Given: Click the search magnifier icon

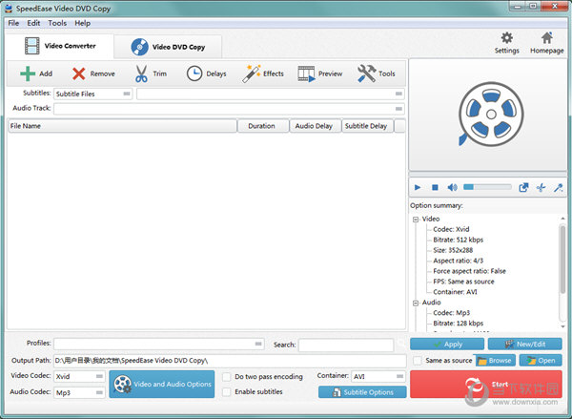Looking at the screenshot, I should click(401, 344).
